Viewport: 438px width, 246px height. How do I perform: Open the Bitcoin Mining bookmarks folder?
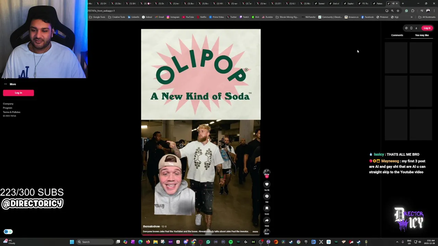(287, 17)
